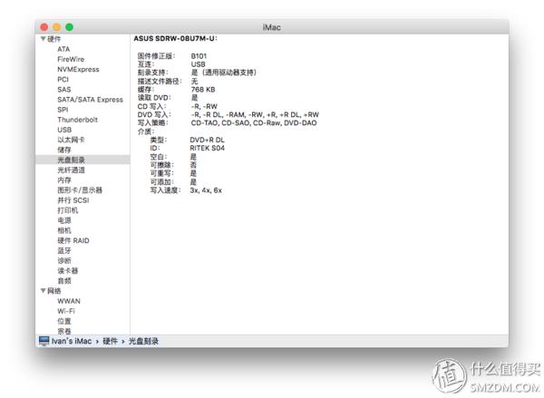Click the 网络 category header

click(53, 291)
